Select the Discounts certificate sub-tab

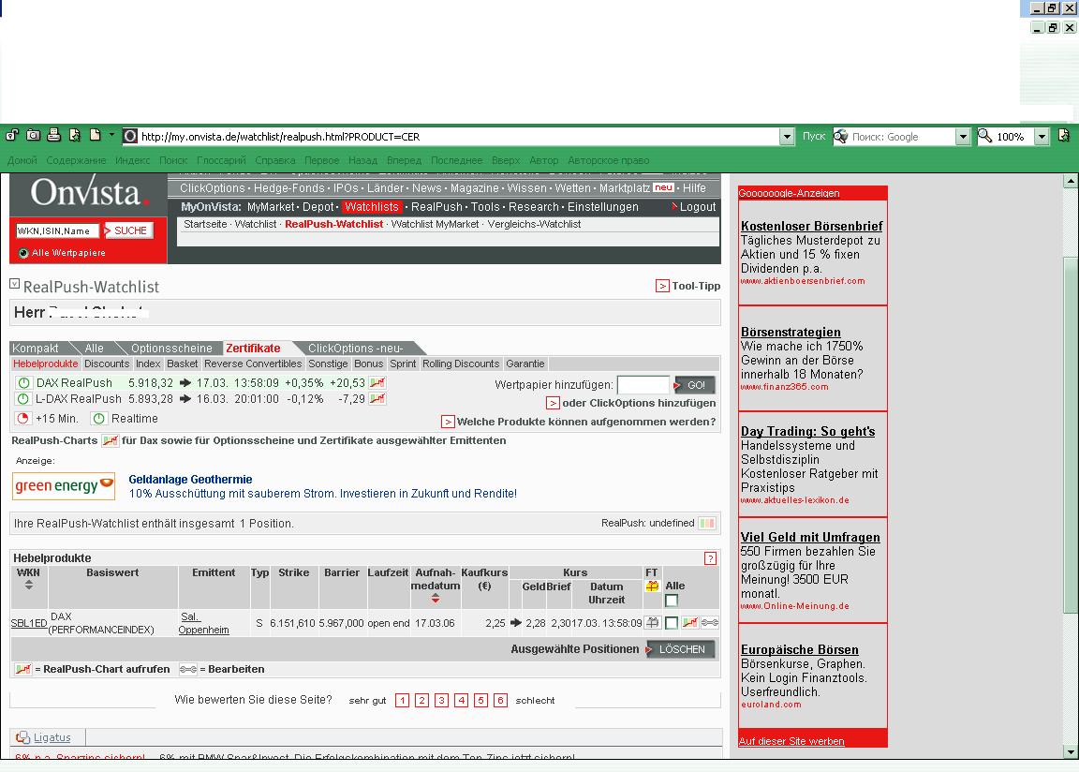107,364
